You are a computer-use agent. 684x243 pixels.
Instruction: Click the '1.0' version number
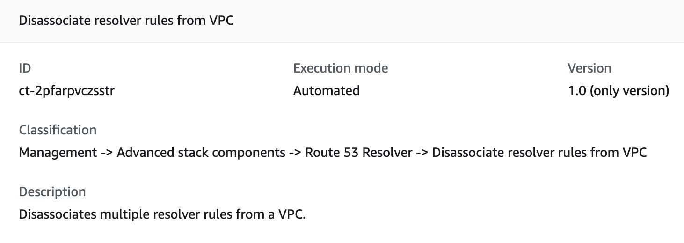tap(577, 91)
